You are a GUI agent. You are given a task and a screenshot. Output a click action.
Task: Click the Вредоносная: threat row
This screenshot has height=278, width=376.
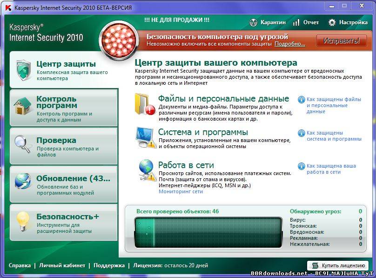point(326,232)
